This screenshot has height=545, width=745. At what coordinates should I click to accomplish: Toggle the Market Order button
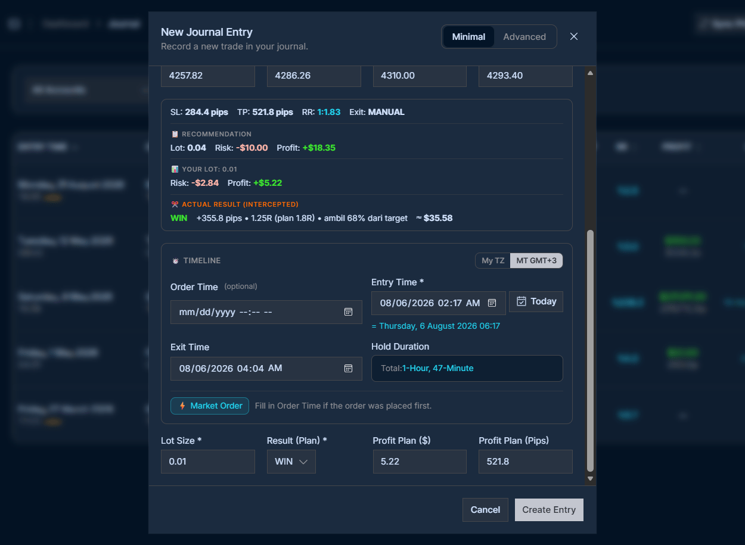point(210,406)
